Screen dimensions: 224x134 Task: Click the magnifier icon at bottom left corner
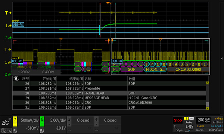(3, 130)
